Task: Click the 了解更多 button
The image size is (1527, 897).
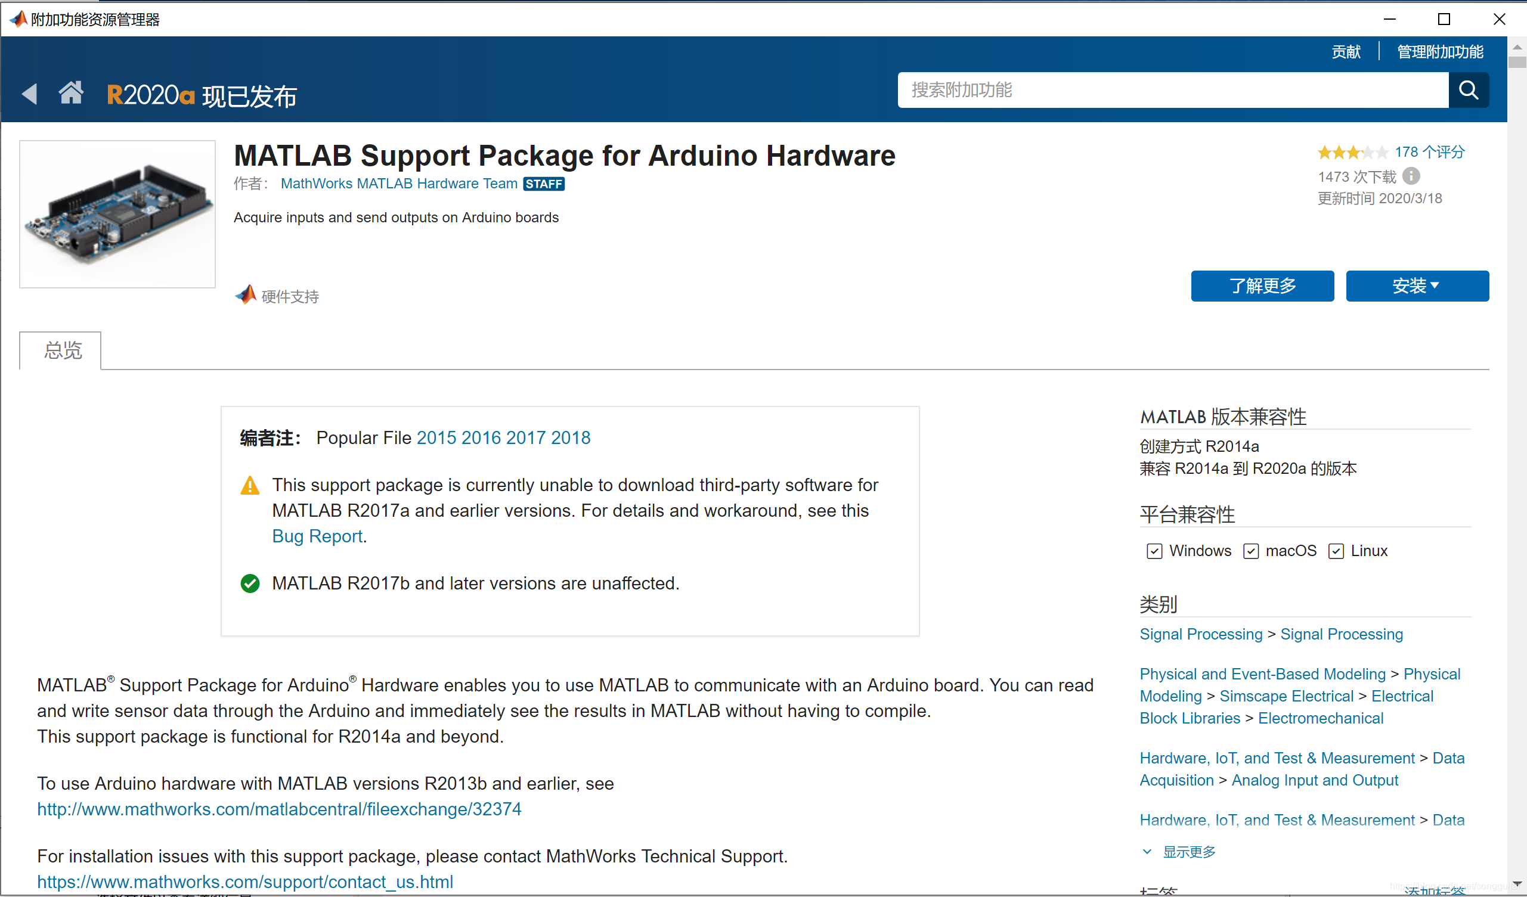Action: tap(1262, 286)
